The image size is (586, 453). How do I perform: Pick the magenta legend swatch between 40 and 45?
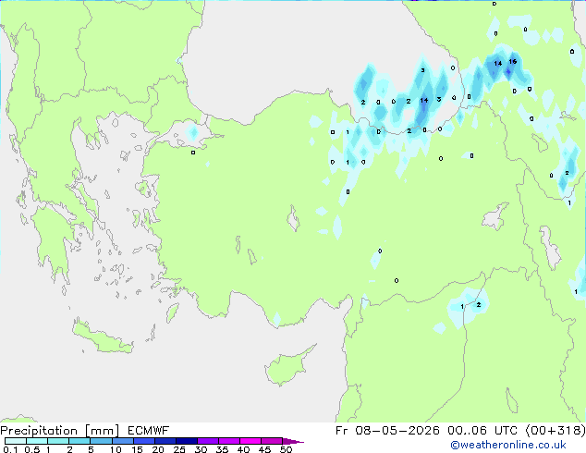click(250, 441)
